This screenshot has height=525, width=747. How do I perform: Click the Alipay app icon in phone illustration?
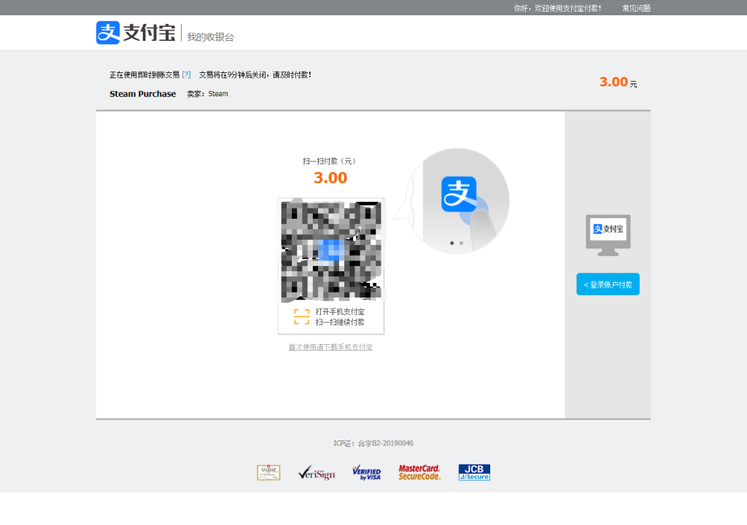[x=458, y=195]
